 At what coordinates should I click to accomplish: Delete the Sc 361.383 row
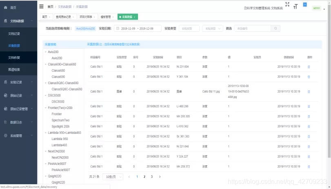[309, 137]
